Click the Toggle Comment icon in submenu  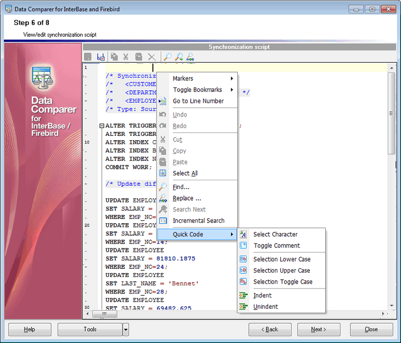pos(243,246)
